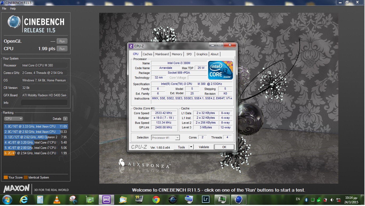The image size is (365, 206).
Task: Click OK in CPU-Z
Action: tap(224, 147)
